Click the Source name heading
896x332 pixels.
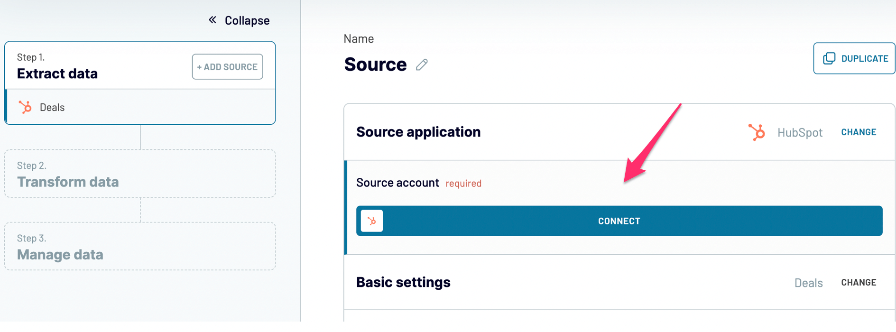pos(375,65)
